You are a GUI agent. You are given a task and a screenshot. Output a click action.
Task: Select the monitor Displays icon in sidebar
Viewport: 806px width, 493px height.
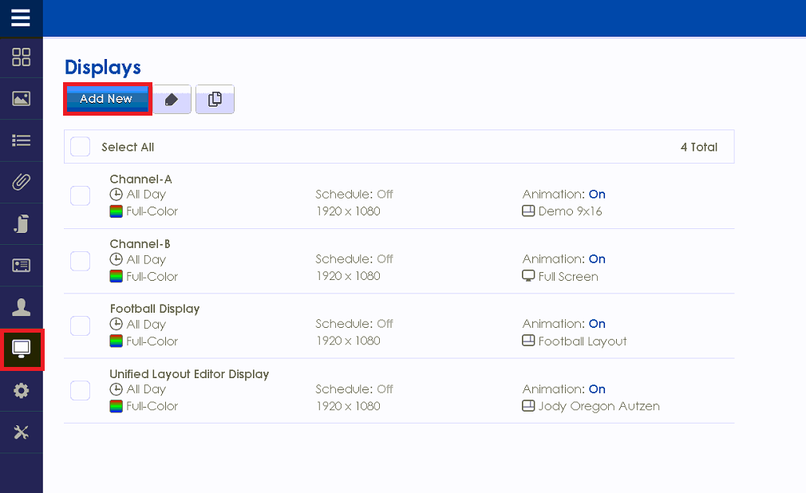click(x=22, y=349)
